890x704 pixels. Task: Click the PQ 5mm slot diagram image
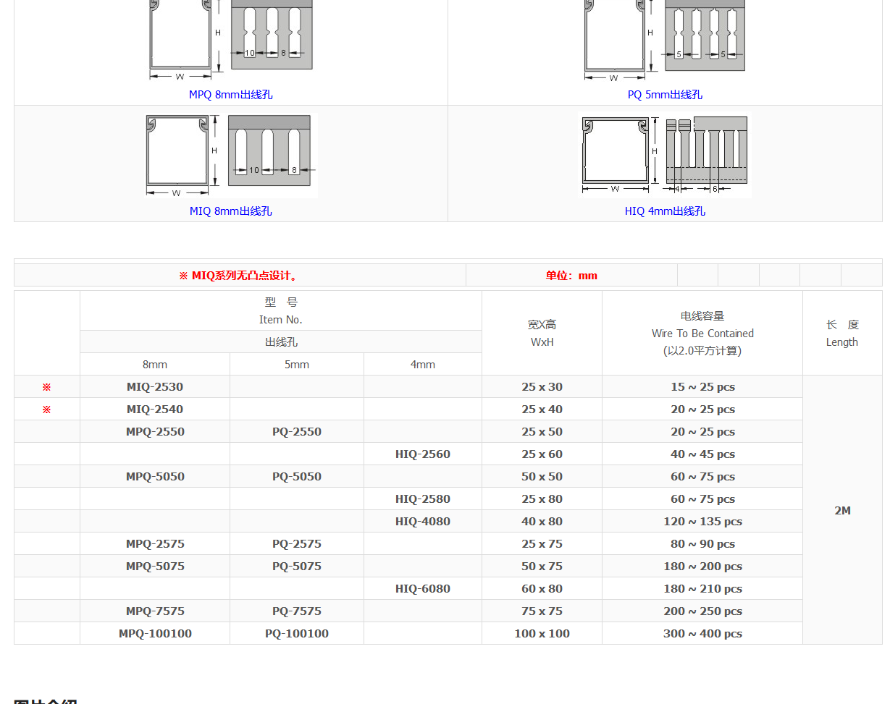click(x=705, y=36)
